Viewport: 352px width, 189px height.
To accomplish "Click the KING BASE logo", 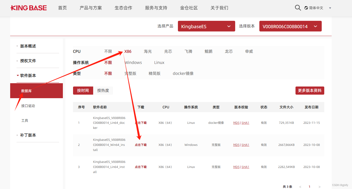I will (28, 8).
